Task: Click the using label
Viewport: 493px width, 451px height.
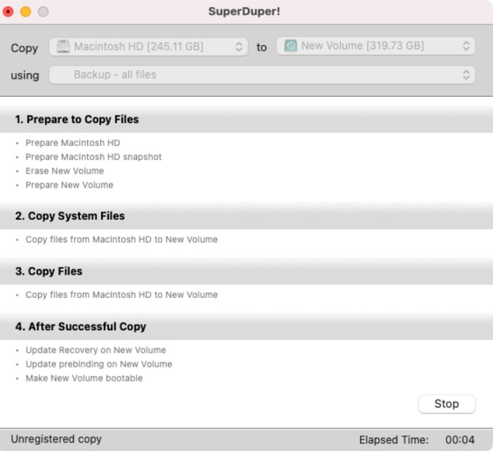Action: coord(25,75)
